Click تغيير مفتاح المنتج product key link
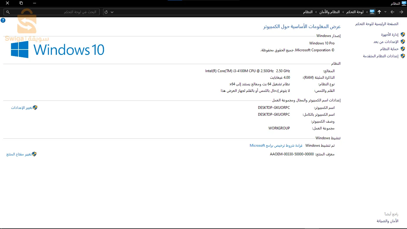Image resolution: width=407 pixels, height=229 pixels. click(x=19, y=154)
